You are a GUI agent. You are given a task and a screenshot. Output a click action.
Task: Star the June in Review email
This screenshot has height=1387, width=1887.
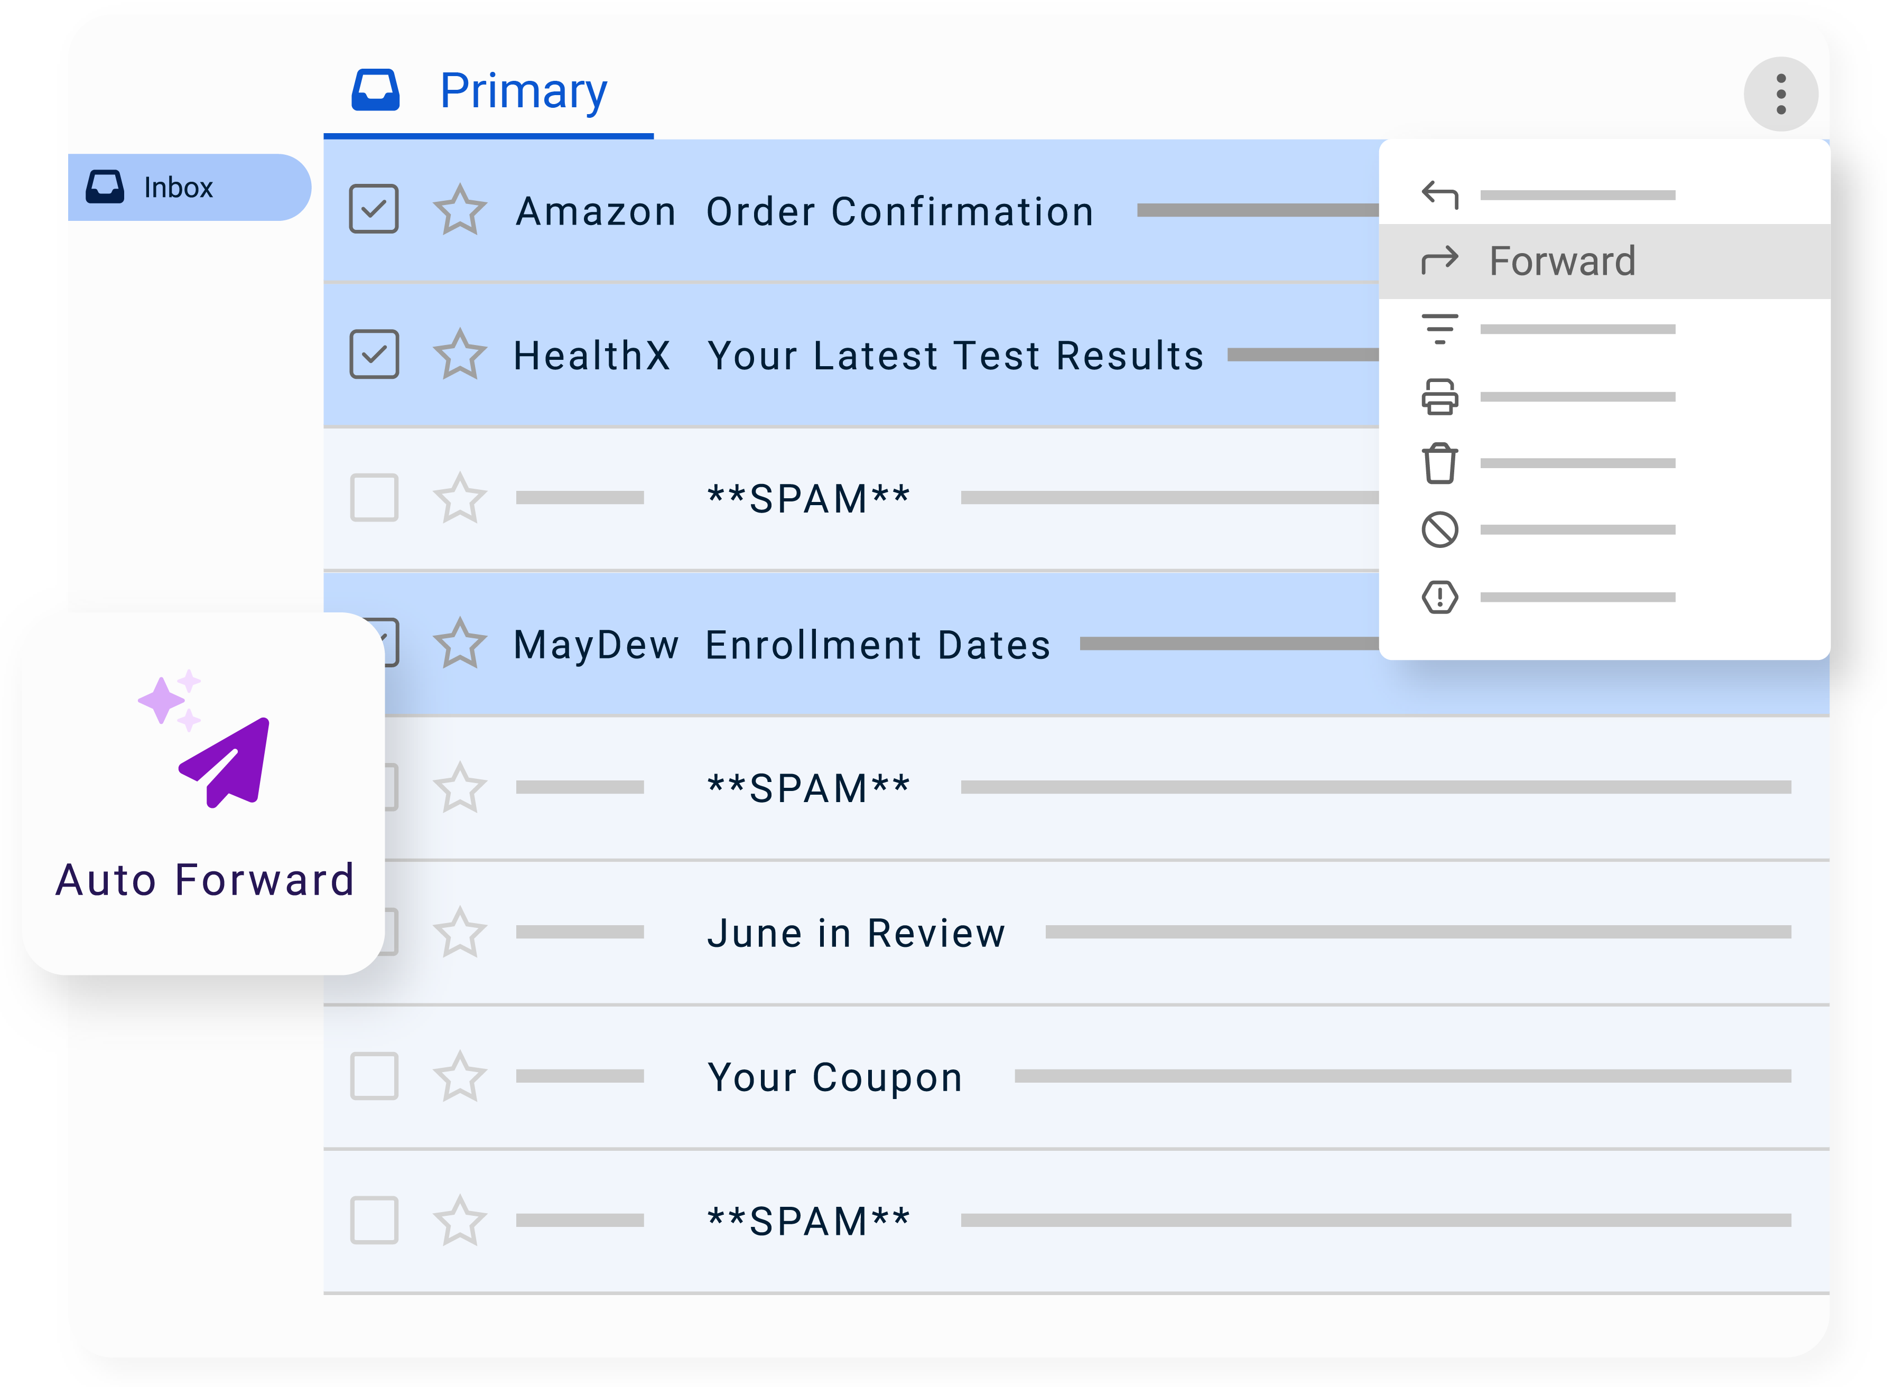[x=460, y=932]
